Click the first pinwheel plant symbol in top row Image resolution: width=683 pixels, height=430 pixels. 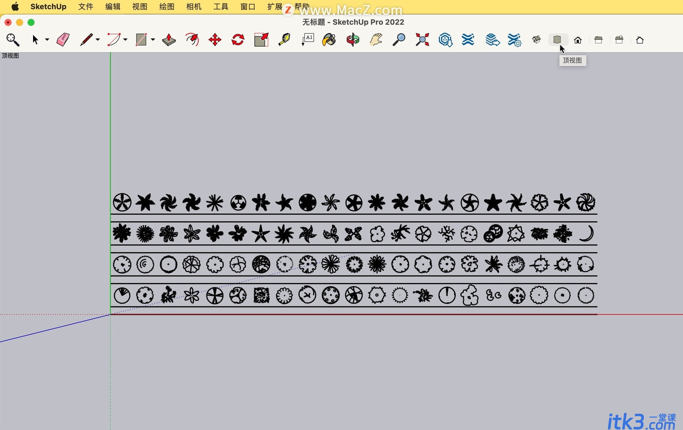coord(168,203)
